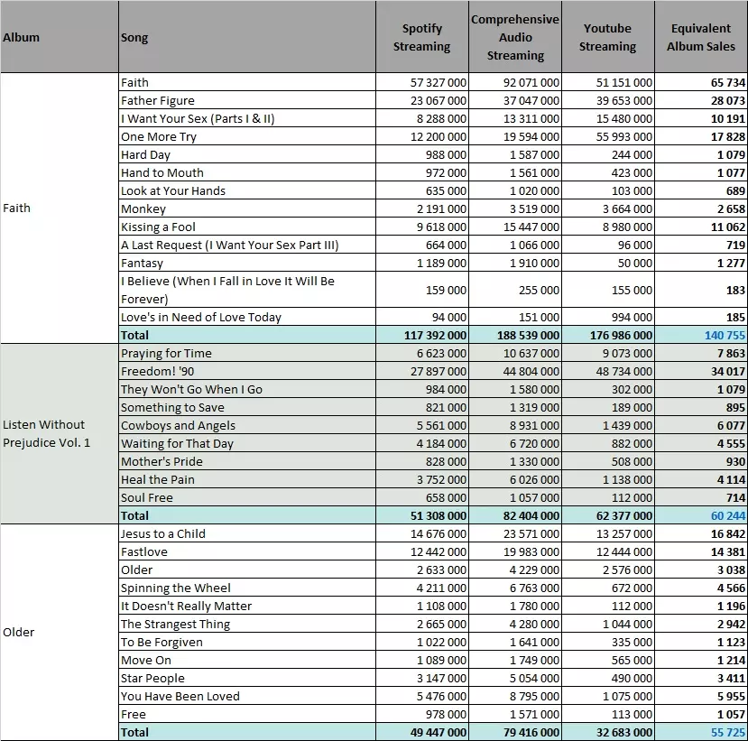Screen dimensions: 748x741
Task: Select 'I Believe (When I Fall in Love...)' cell
Action: pyautogui.click(x=247, y=290)
